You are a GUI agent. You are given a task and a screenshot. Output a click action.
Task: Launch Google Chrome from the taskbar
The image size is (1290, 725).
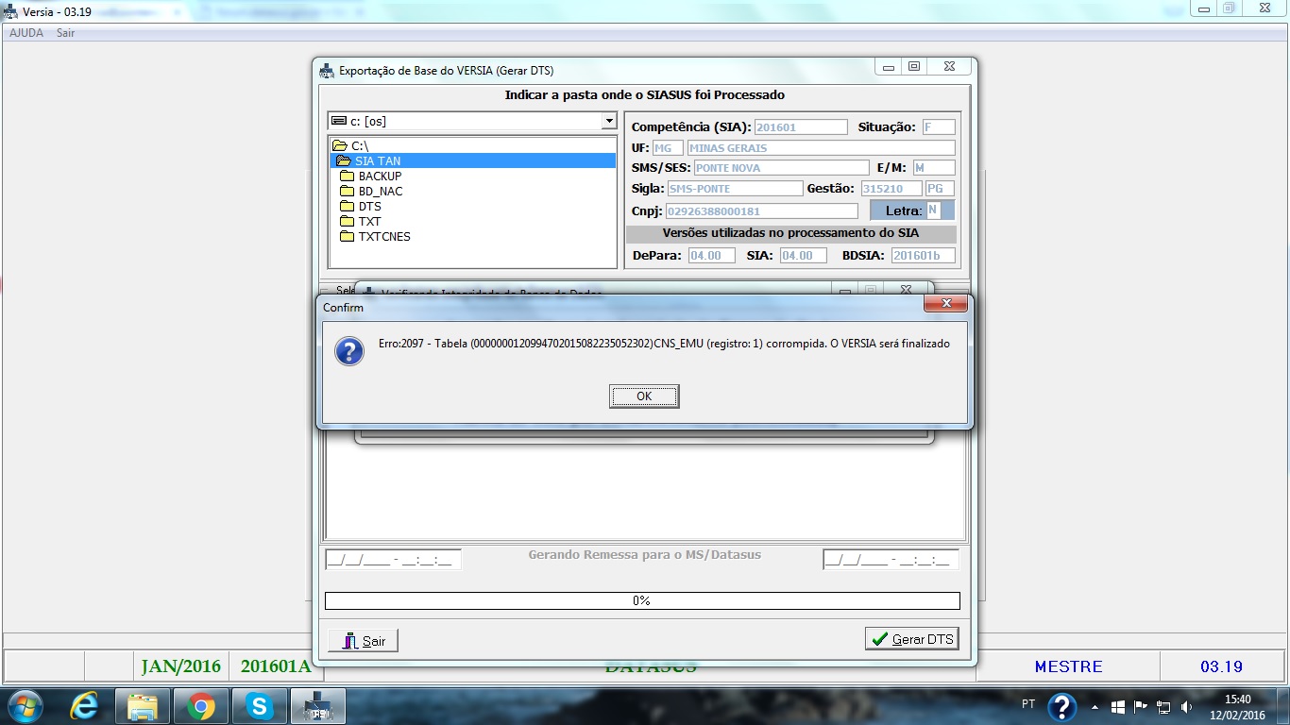(200, 706)
